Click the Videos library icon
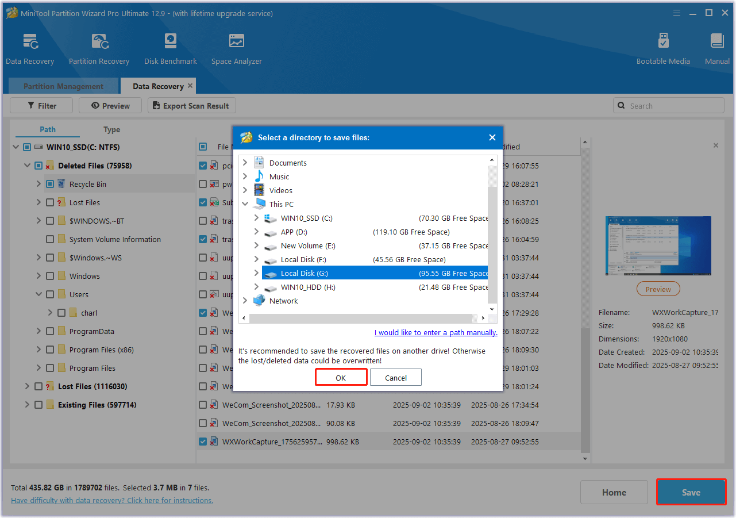The image size is (736, 518). point(259,190)
